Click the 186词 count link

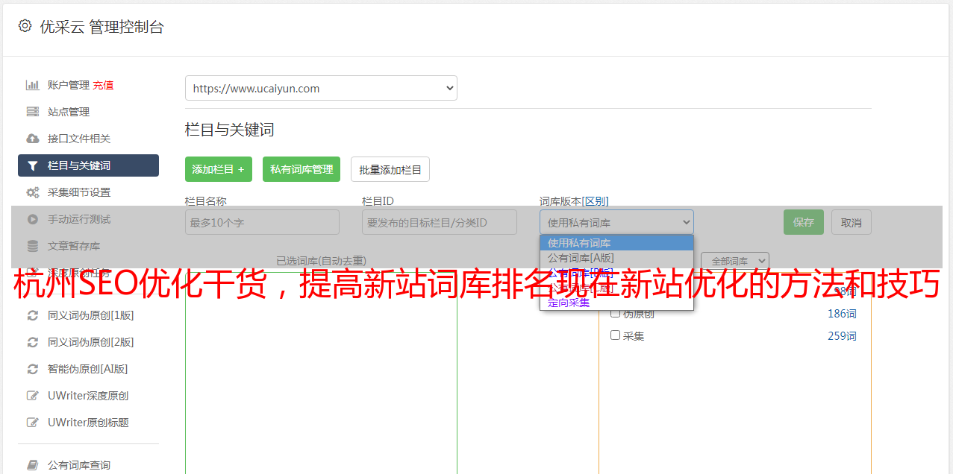[842, 314]
